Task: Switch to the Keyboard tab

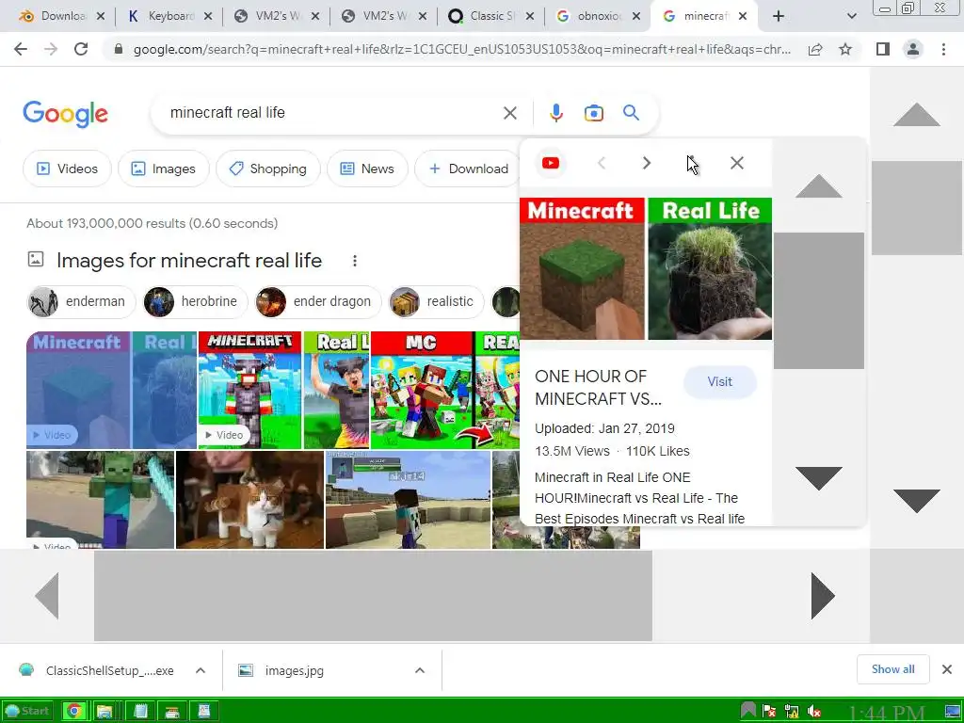Action: 162,17
